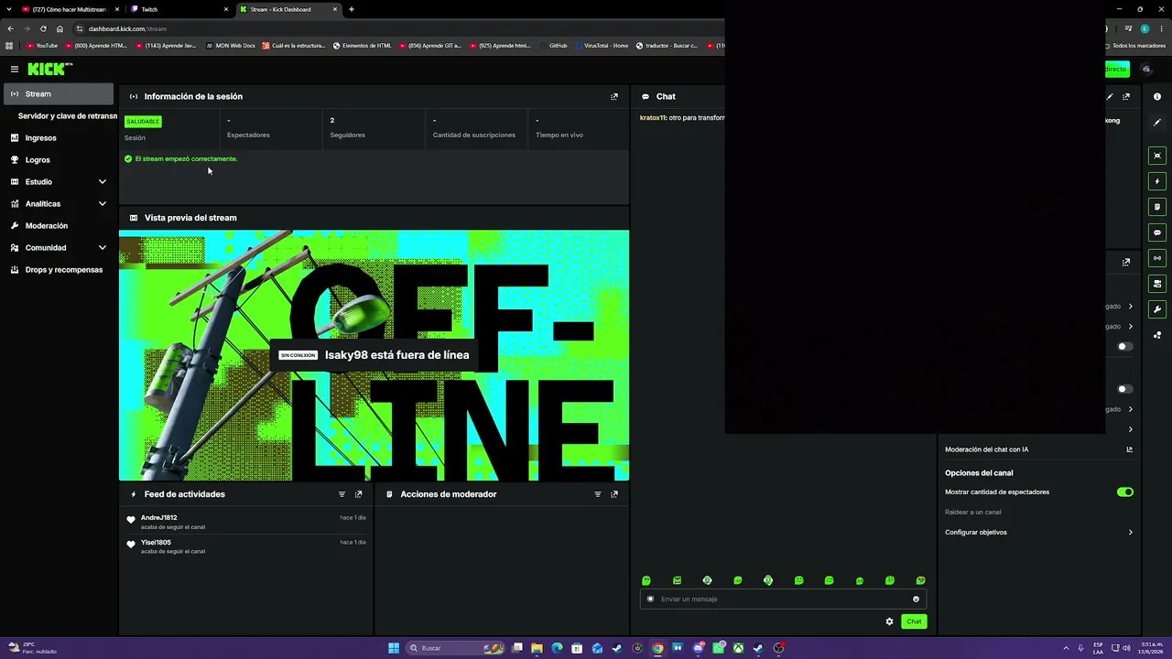
Task: Expand the Comunidad sidebar section
Action: point(103,248)
